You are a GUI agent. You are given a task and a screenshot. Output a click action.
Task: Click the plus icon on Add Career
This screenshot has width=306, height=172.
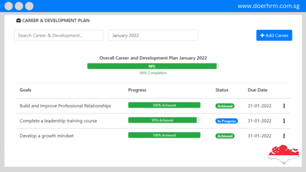(x=262, y=36)
